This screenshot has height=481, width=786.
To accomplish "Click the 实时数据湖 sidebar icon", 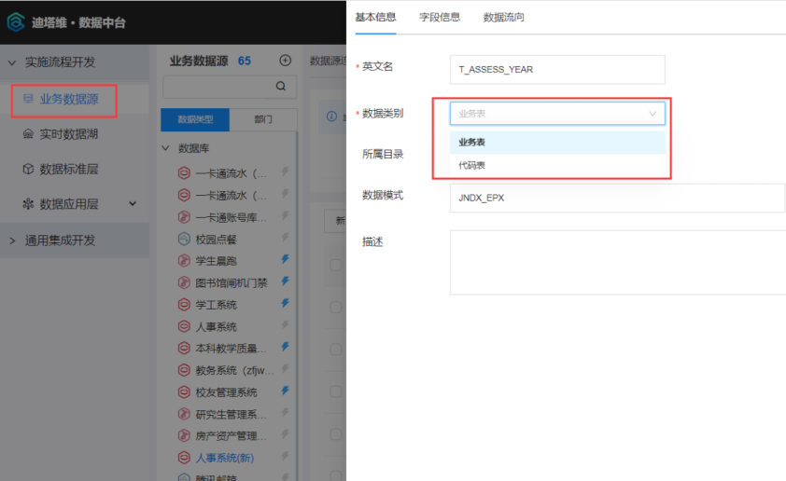I will coord(28,134).
